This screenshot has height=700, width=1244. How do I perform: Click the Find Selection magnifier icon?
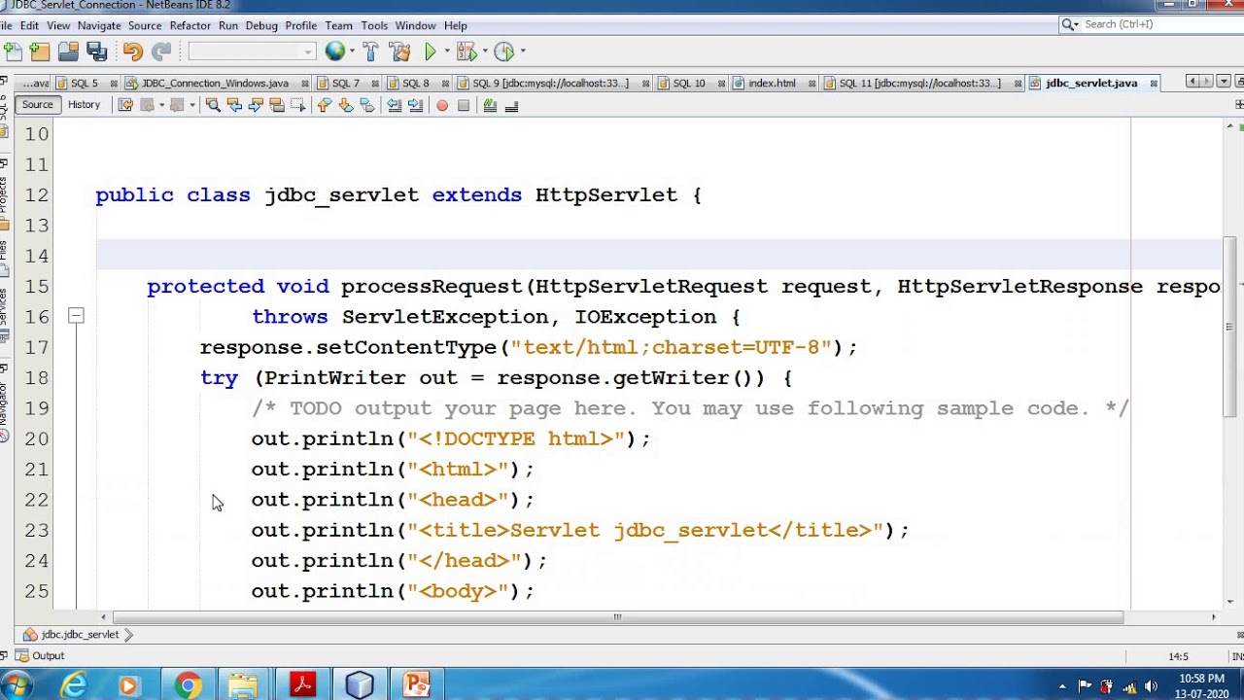coord(213,105)
